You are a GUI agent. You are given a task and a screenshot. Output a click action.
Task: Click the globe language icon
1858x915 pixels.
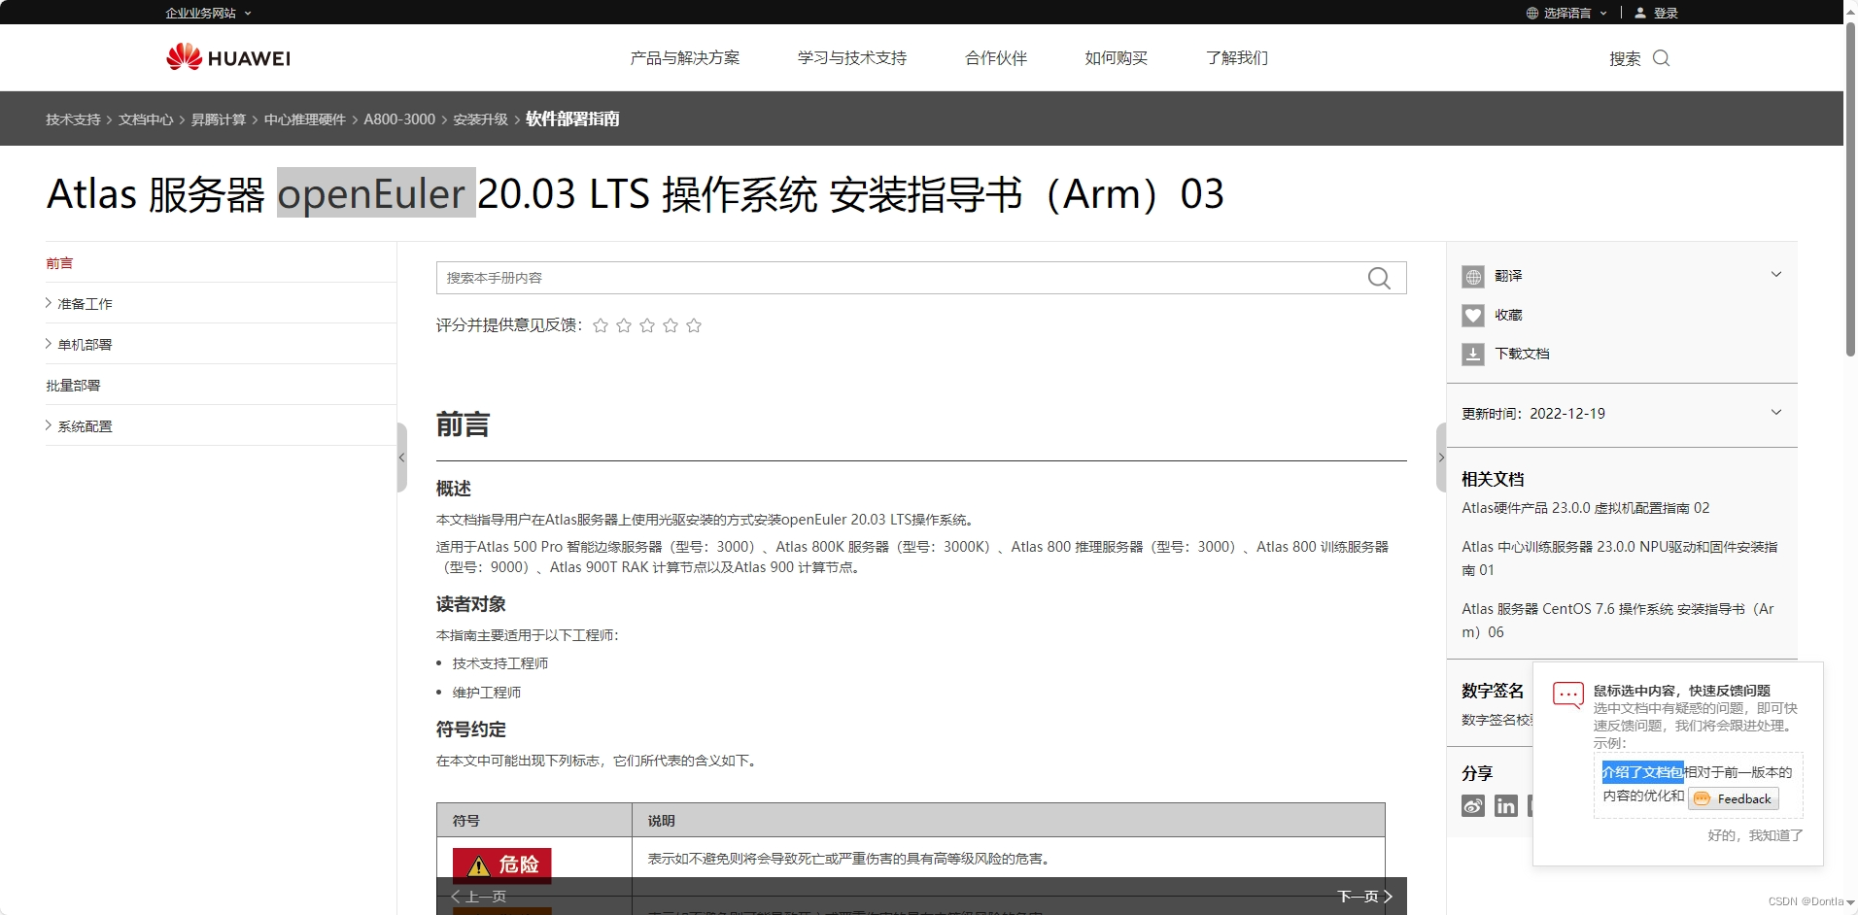(x=1532, y=13)
